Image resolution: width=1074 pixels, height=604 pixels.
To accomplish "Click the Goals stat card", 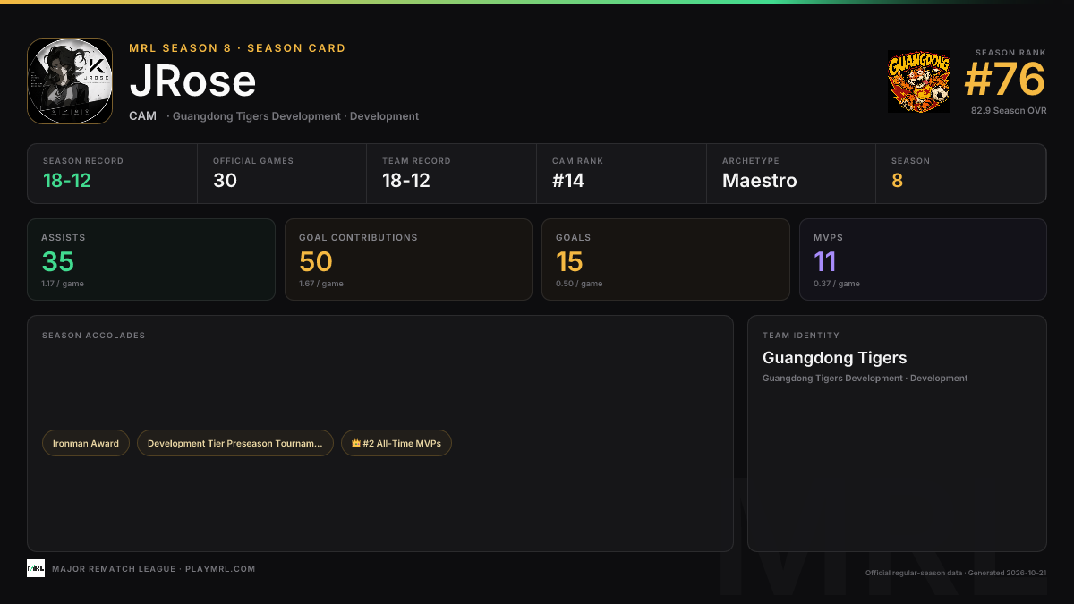I will (x=666, y=259).
